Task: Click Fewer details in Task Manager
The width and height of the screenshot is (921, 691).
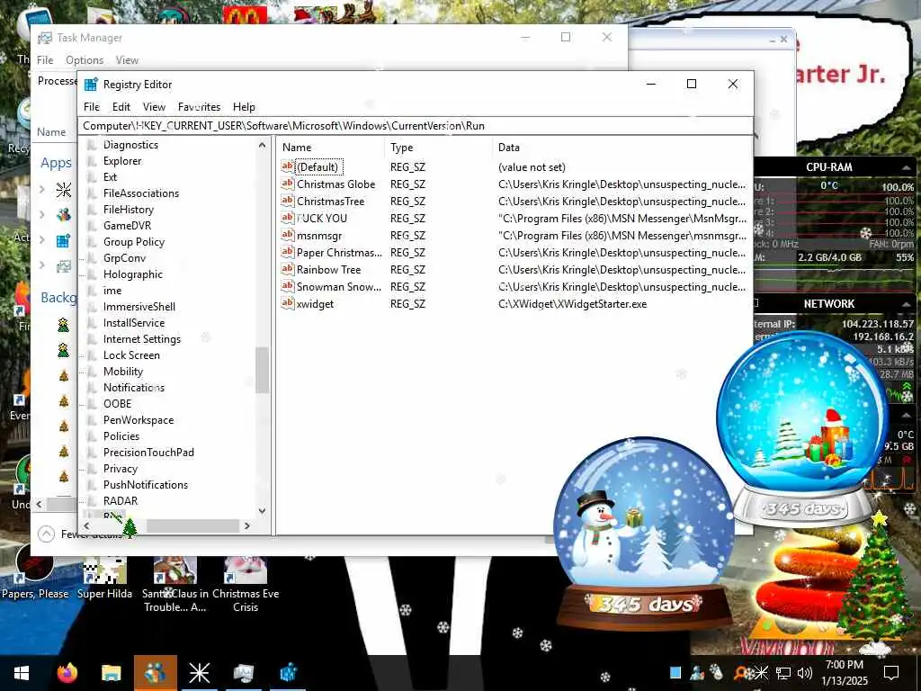Action: click(x=79, y=534)
